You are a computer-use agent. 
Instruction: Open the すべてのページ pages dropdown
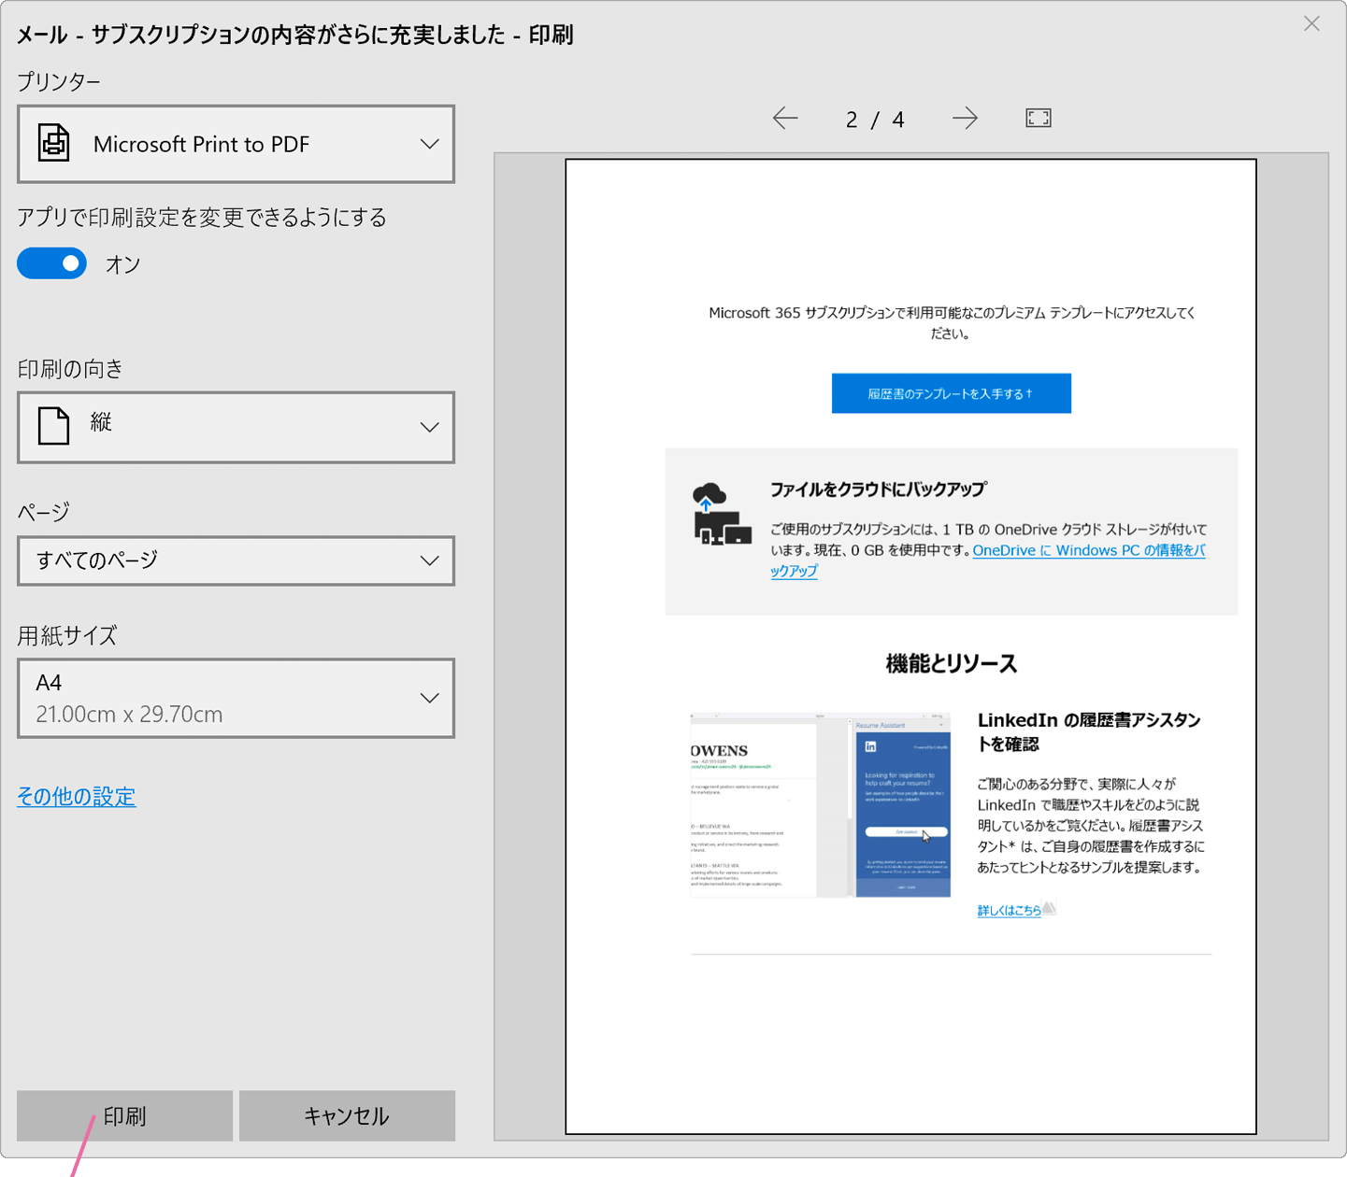click(x=236, y=560)
